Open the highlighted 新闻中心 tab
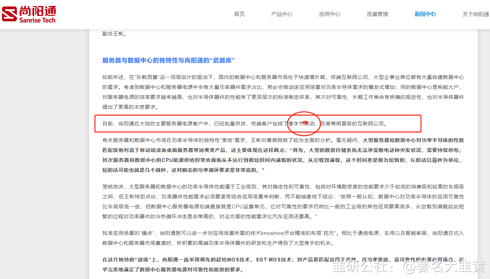490x279 pixels. pos(425,14)
